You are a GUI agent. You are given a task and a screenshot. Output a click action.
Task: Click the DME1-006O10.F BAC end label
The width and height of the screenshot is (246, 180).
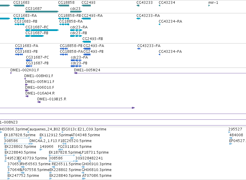click(x=40, y=88)
